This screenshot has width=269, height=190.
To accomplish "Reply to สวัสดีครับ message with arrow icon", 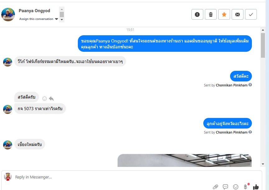I will point(51,99).
